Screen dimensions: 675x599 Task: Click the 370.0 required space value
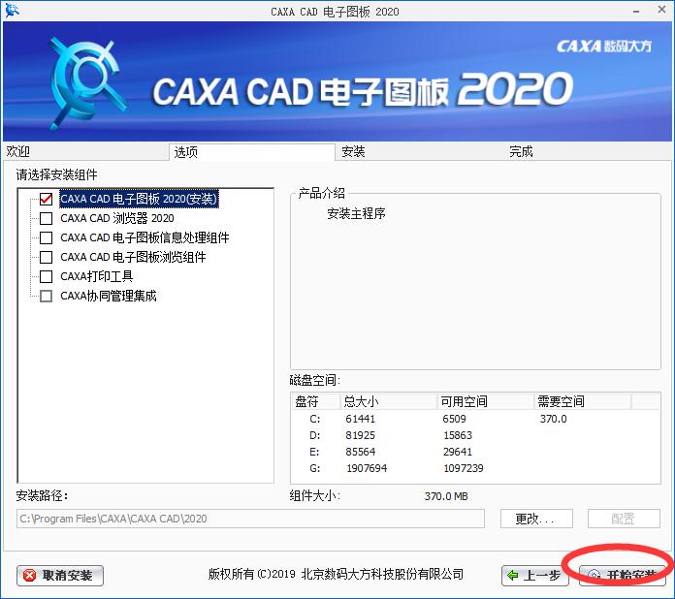pos(553,419)
